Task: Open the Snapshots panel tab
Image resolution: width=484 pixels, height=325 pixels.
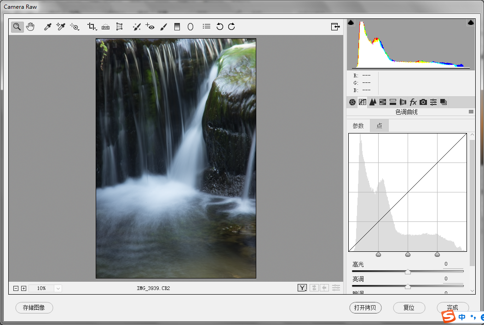Action: tap(444, 102)
